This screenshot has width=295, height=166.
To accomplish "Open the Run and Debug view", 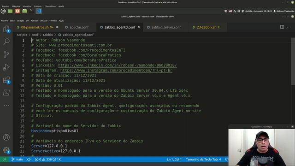I will [x=6, y=67].
